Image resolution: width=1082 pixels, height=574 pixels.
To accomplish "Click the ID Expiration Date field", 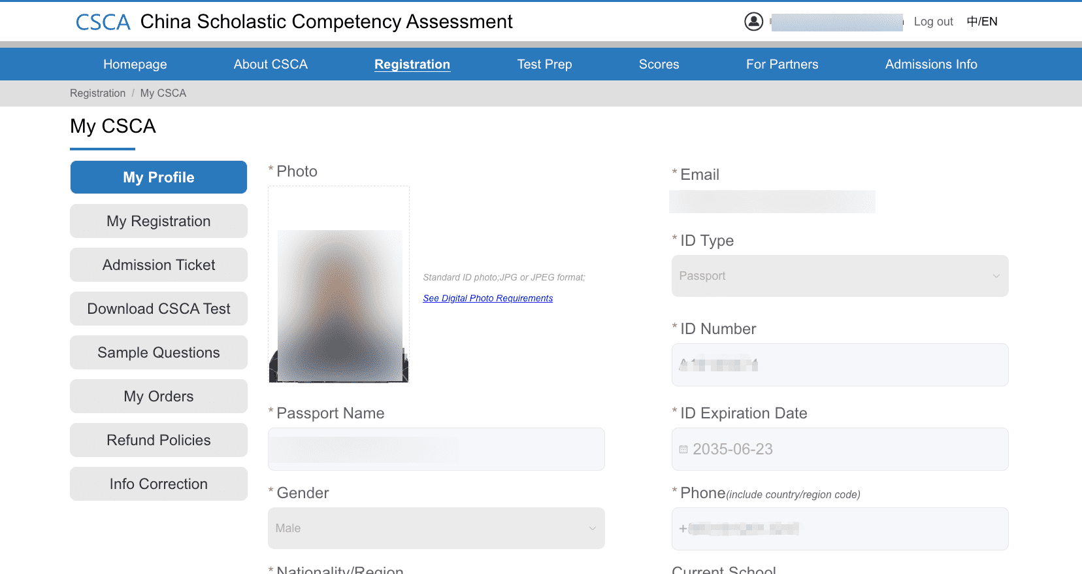I will [840, 449].
